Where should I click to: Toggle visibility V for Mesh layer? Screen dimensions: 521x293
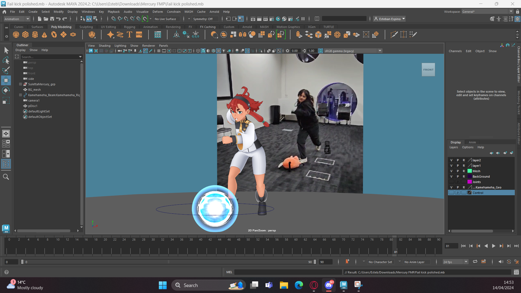point(451,171)
